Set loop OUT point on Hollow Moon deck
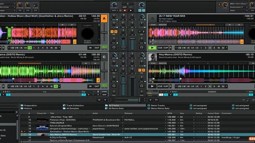255x143 pixels. click(x=97, y=48)
